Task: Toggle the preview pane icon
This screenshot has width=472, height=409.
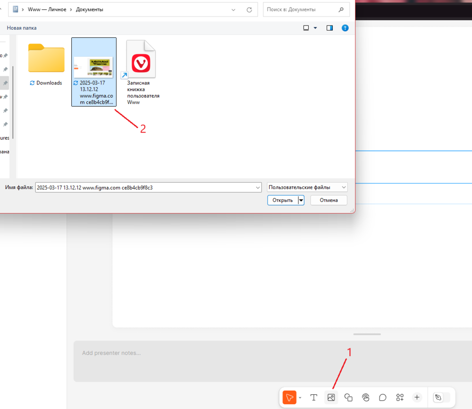Action: coord(329,28)
